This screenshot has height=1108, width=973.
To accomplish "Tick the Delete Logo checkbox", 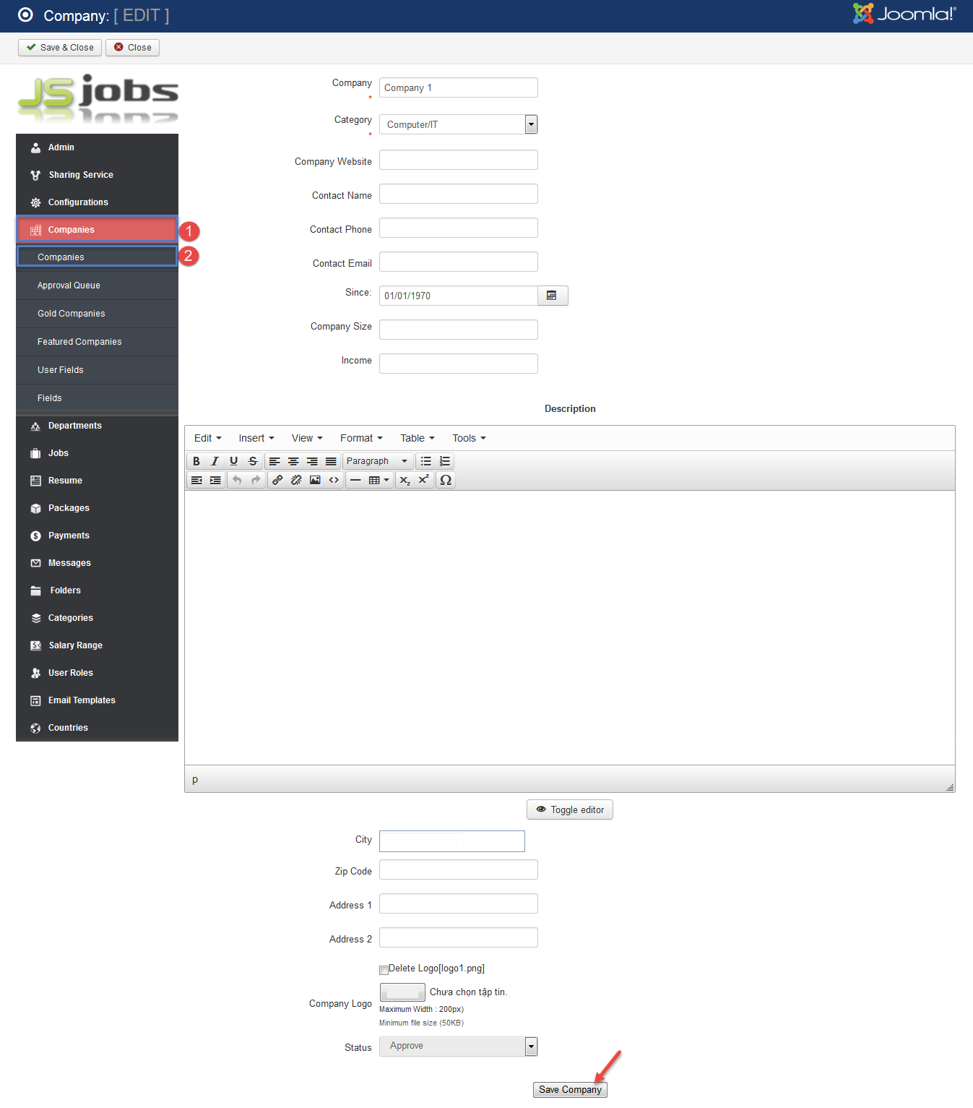I will coord(384,970).
